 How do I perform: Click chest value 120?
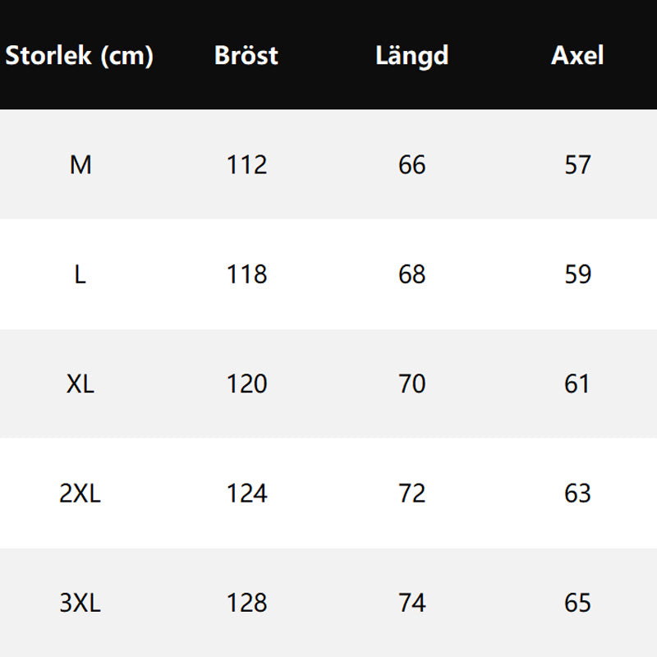[247, 384]
